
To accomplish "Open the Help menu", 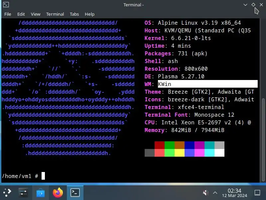I will click(89, 14).
